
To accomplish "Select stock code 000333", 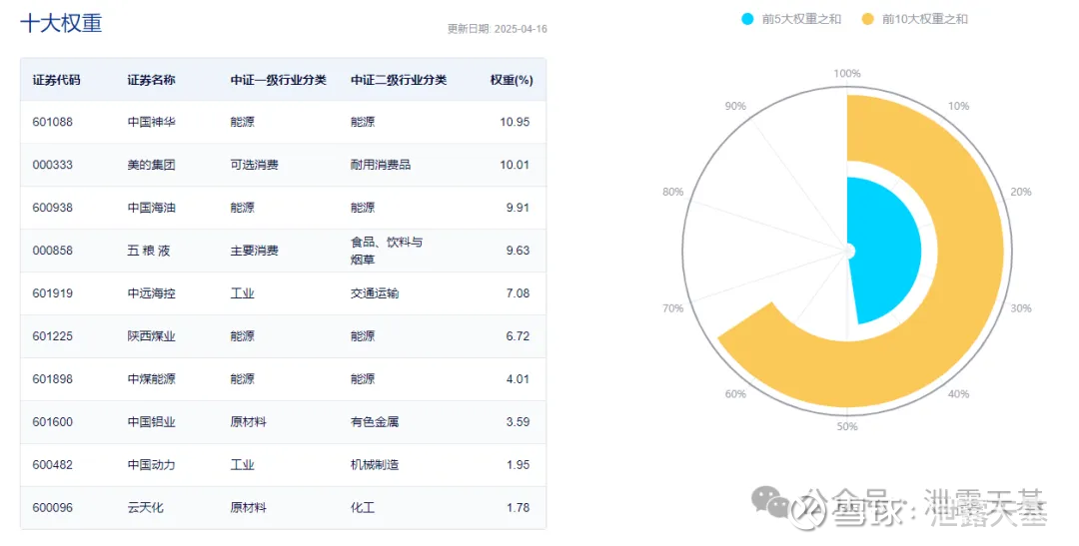I will 52,165.
